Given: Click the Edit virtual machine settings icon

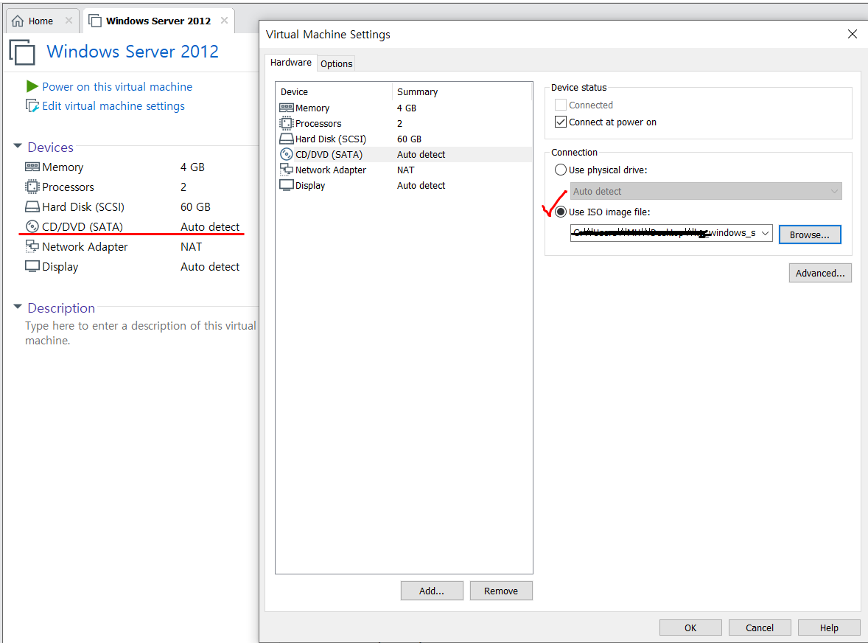Looking at the screenshot, I should [32, 105].
